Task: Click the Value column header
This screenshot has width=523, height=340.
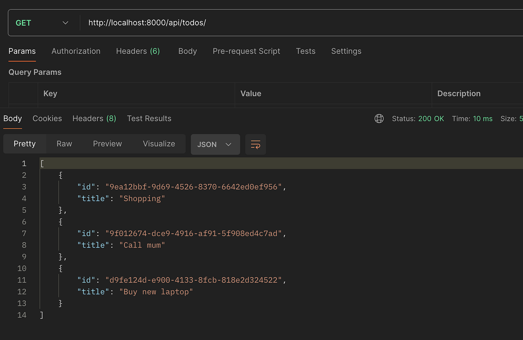Action: coord(251,93)
